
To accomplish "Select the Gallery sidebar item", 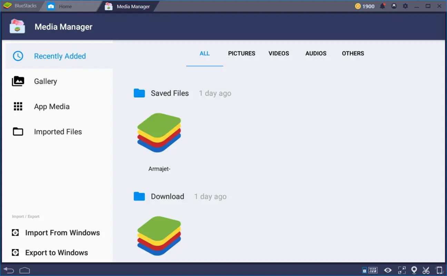I will click(x=45, y=81).
